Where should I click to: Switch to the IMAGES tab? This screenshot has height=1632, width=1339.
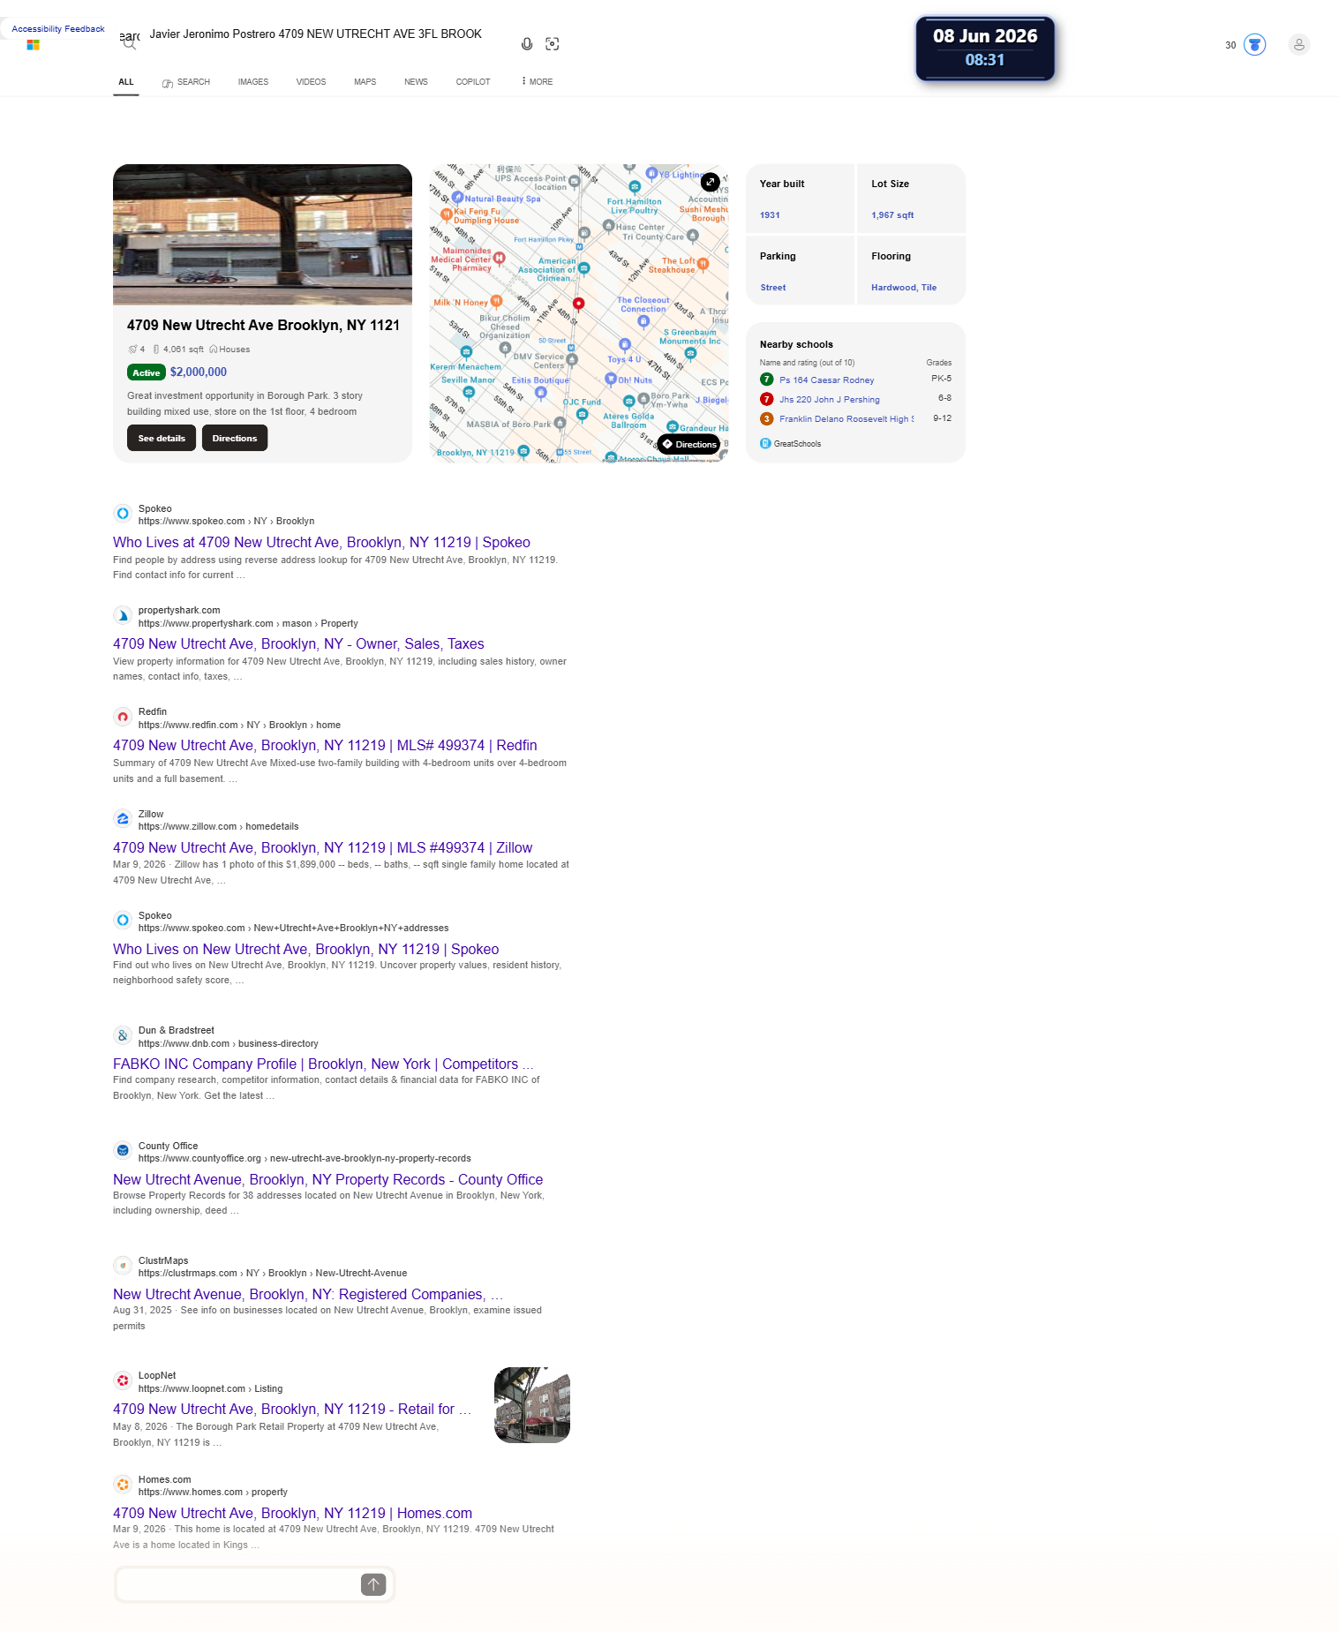coord(253,82)
